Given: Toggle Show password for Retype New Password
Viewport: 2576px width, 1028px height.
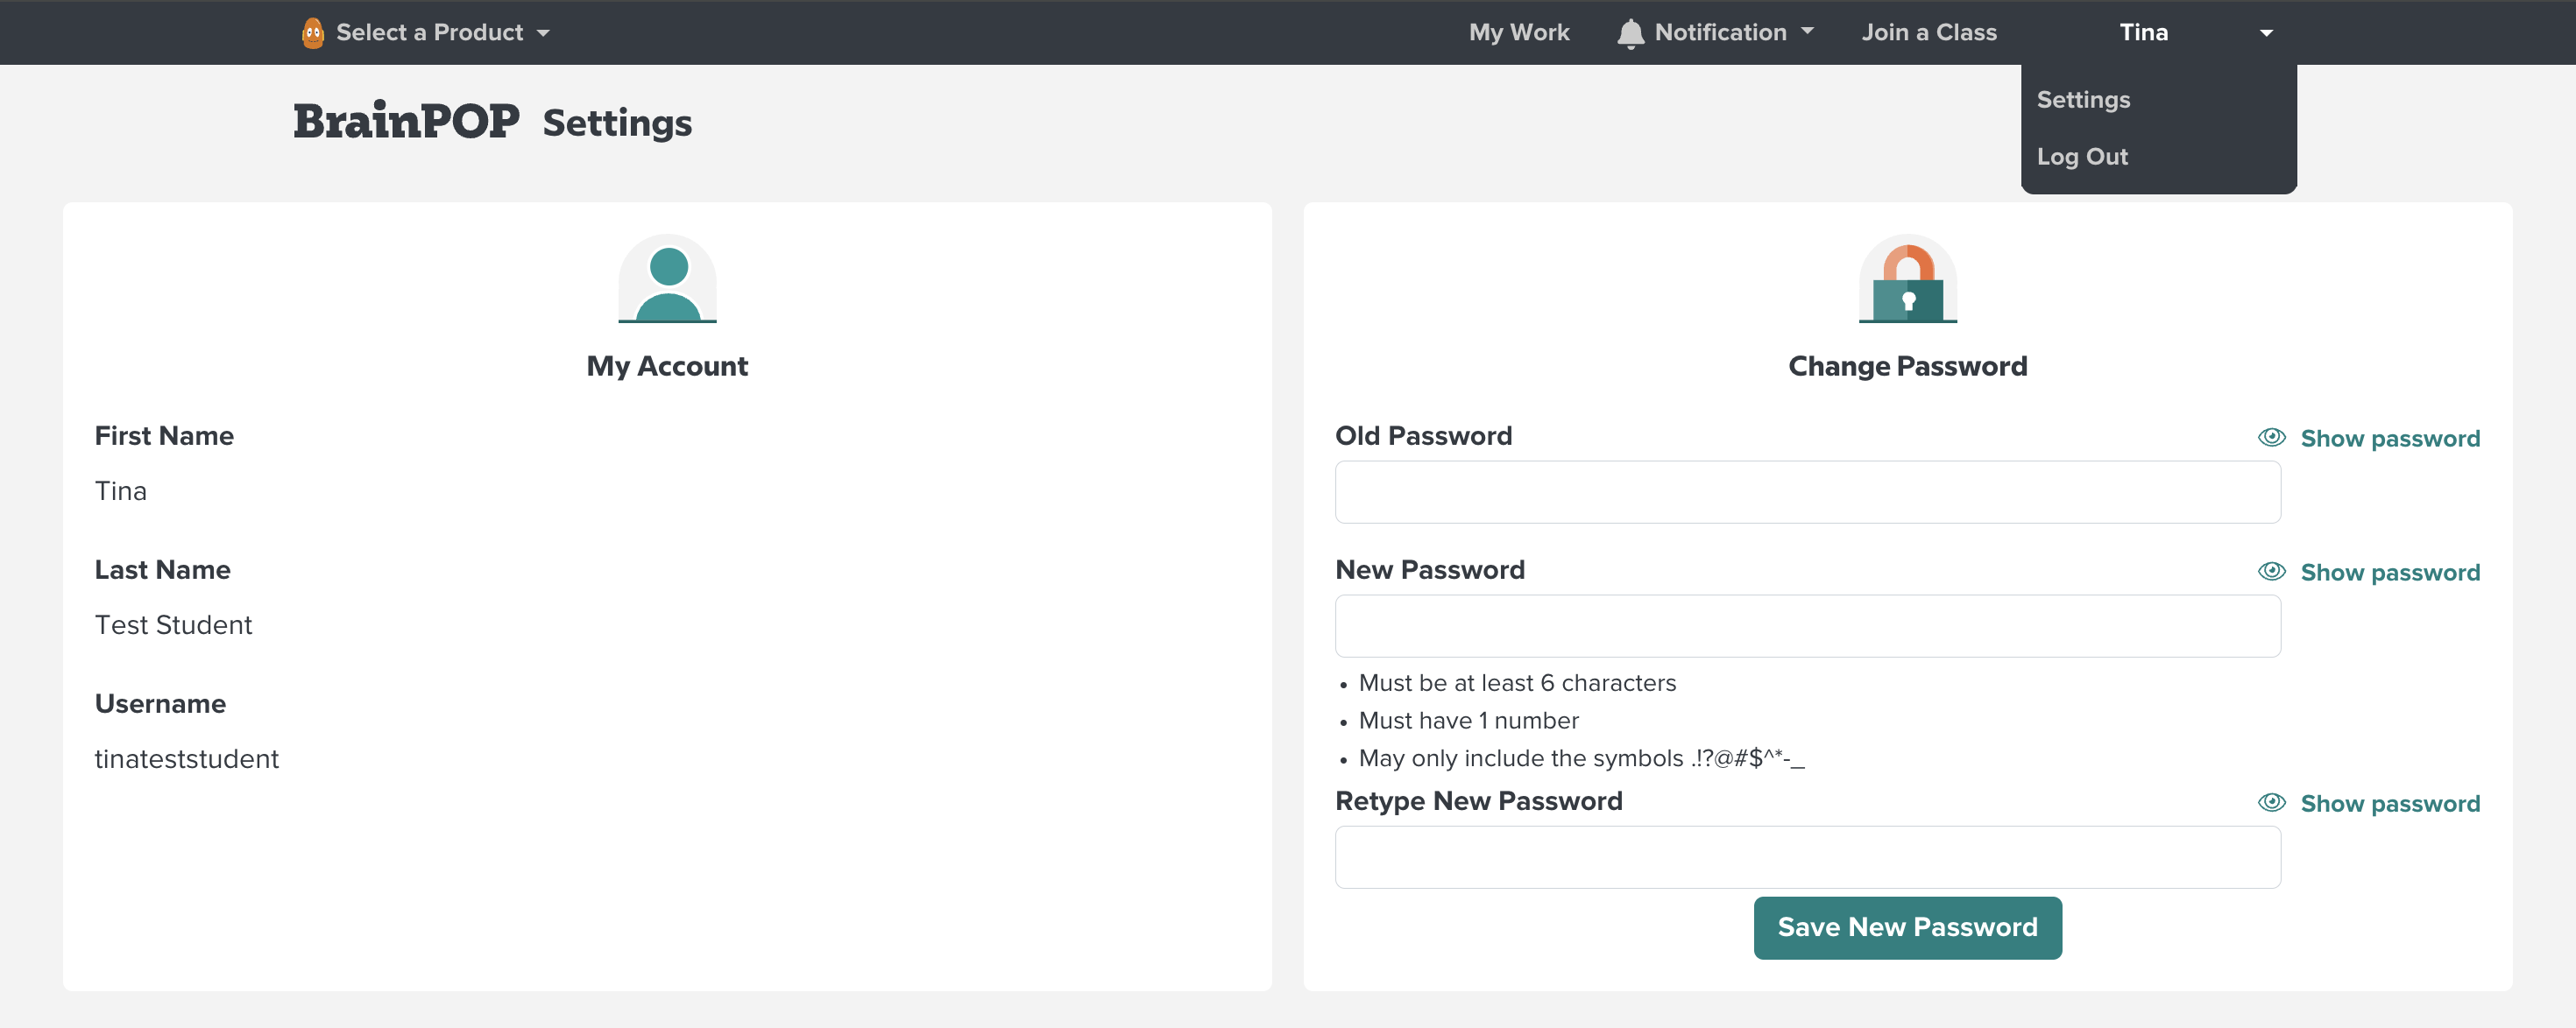Looking at the screenshot, I should tap(2368, 802).
